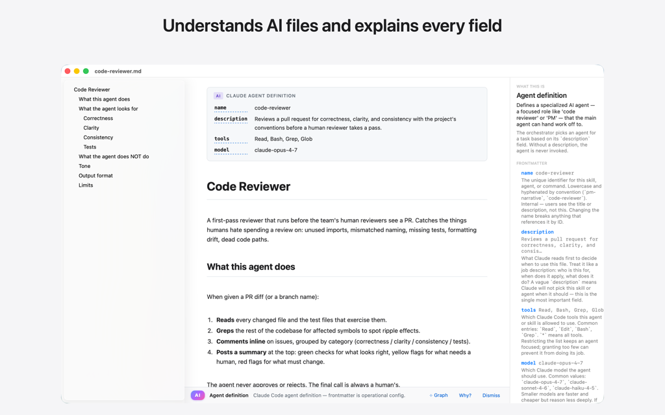Screen dimensions: 665x415
Task: Click the Agent definition heading in sidebar
Action: (541, 96)
